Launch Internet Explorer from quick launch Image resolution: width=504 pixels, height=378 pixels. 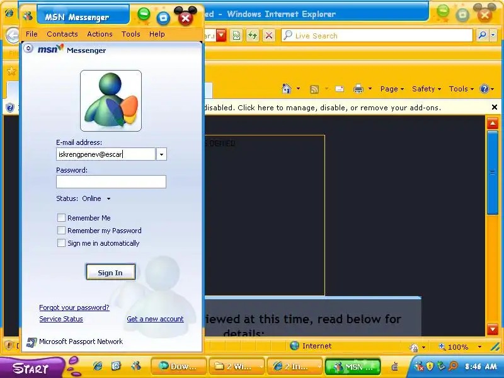(98, 366)
